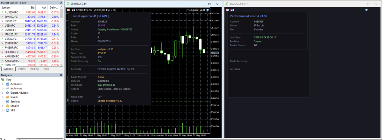
Task: Expand the Scripts node in Navigator
Action: point(3,97)
